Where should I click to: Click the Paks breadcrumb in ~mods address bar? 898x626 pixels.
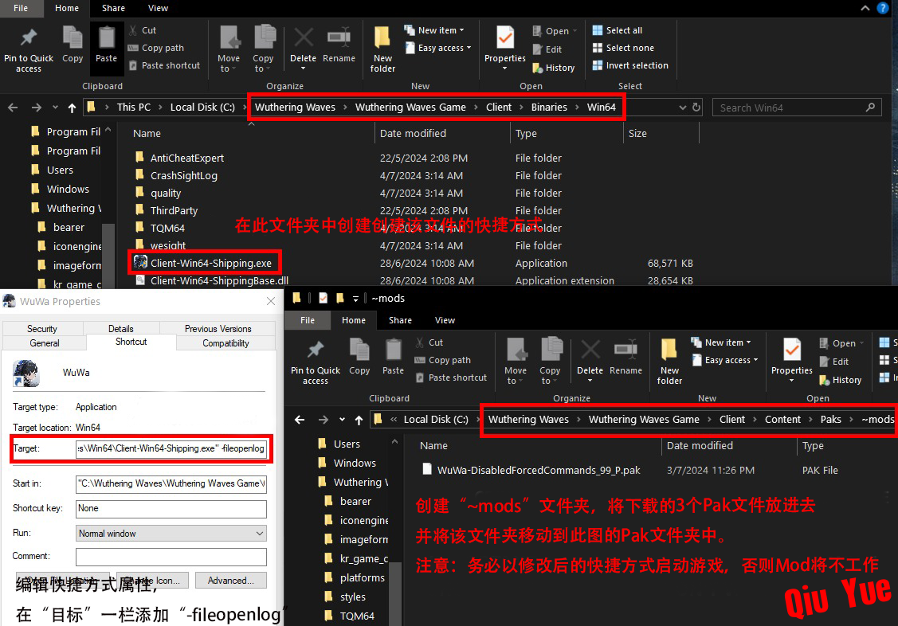tap(830, 420)
